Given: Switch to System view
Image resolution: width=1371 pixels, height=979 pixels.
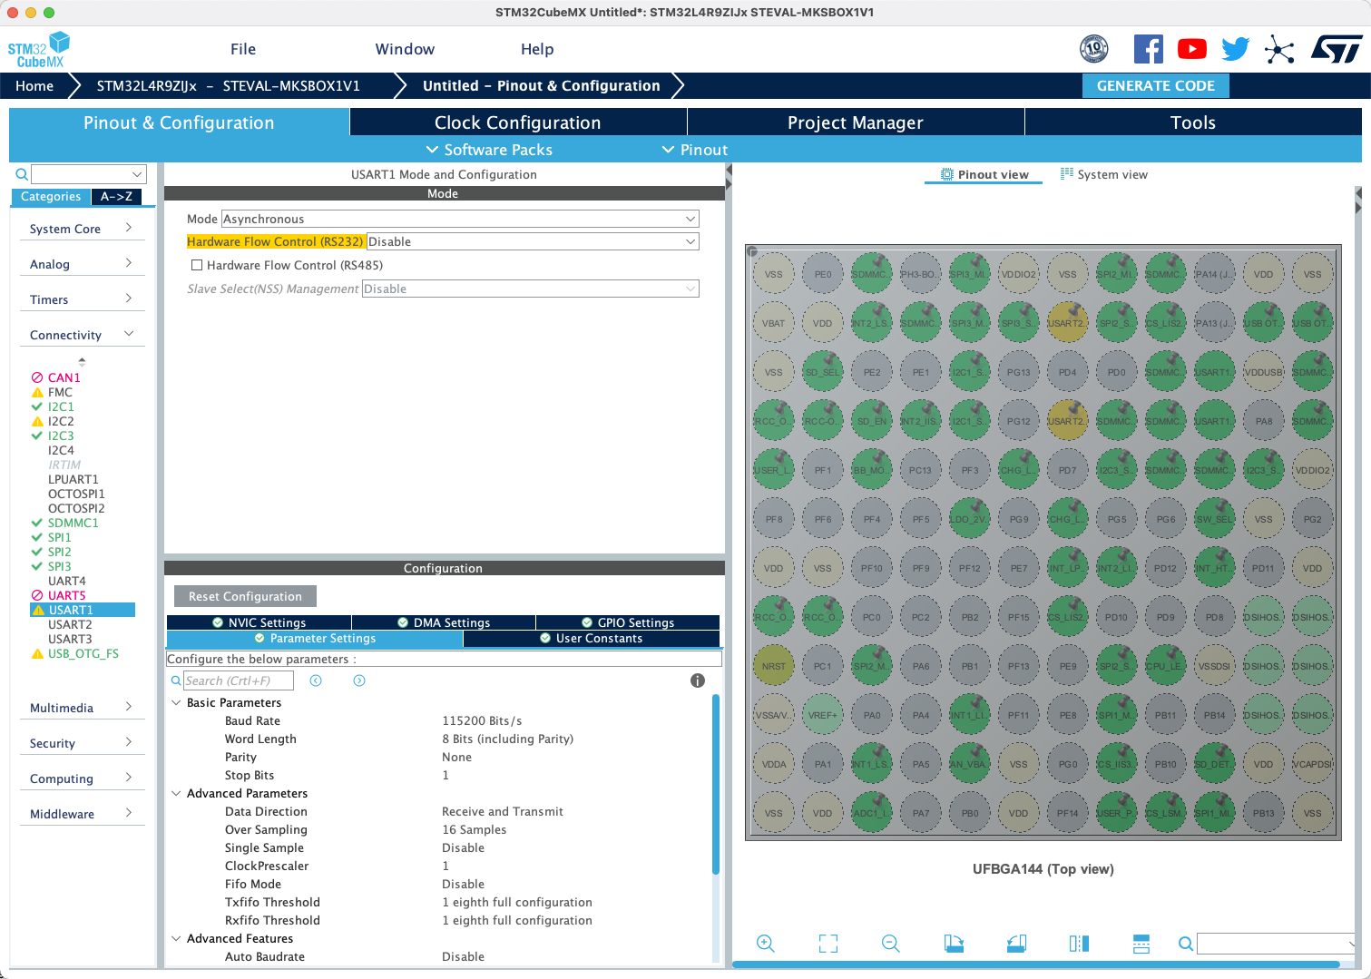Looking at the screenshot, I should pos(1104,174).
